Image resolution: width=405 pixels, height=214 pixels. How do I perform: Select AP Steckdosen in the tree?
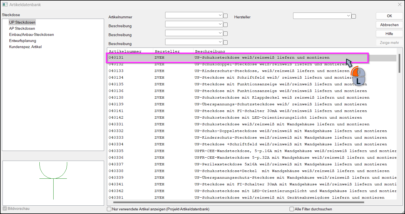coord(22,28)
